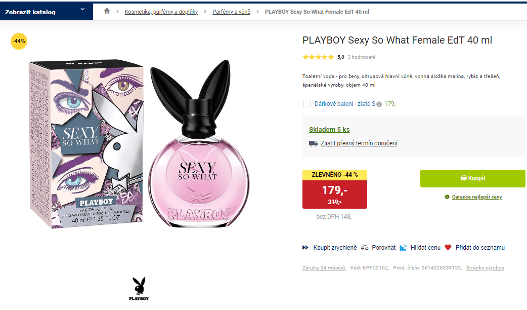The width and height of the screenshot is (527, 310).
Task: Click the scales icon next to Porovnat
Action: pyautogui.click(x=365, y=247)
